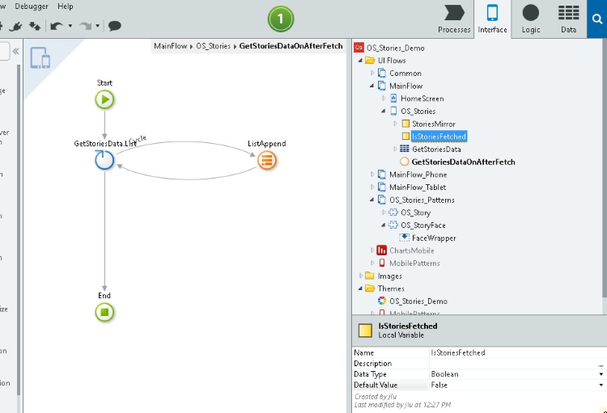Image resolution: width=607 pixels, height=413 pixels.
Task: Expand the MainFlow_Phone tree node
Action: (372, 175)
